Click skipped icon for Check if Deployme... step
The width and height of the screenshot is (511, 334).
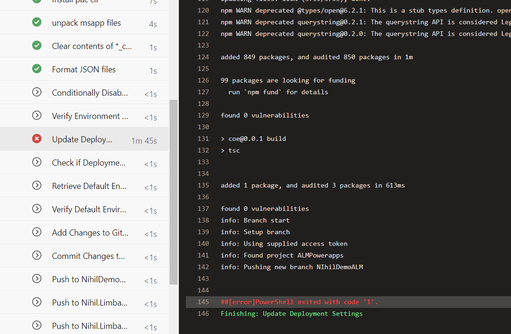point(37,162)
